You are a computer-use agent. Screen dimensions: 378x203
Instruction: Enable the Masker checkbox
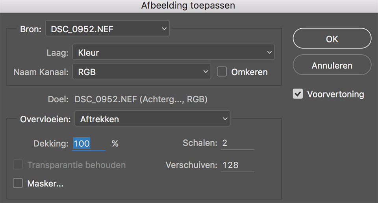coord(18,183)
